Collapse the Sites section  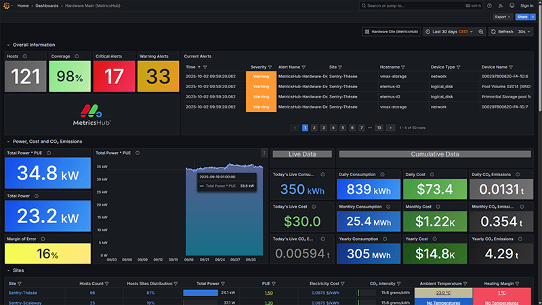7,270
